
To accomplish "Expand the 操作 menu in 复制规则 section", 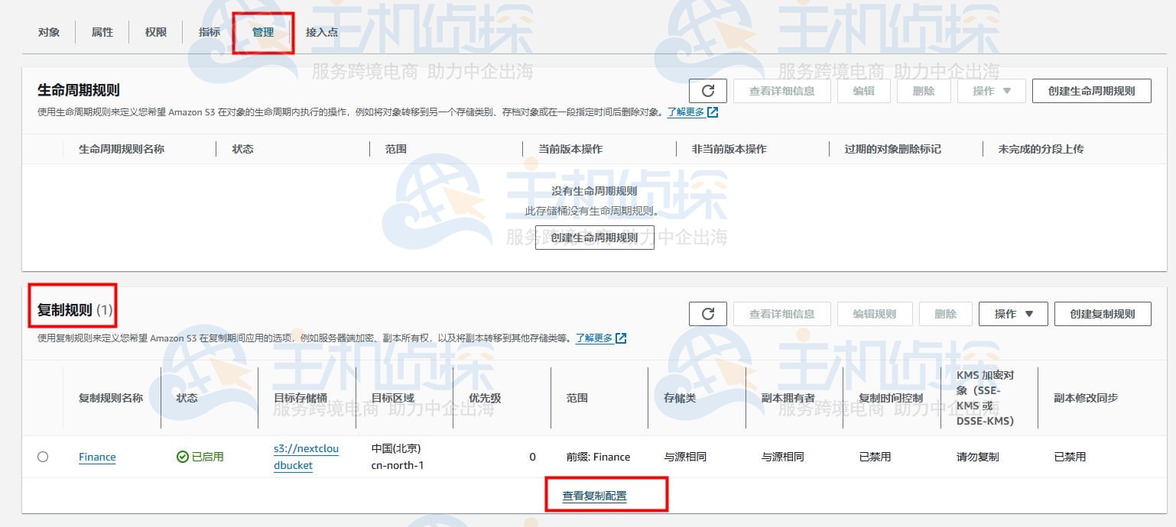I will tap(1012, 313).
